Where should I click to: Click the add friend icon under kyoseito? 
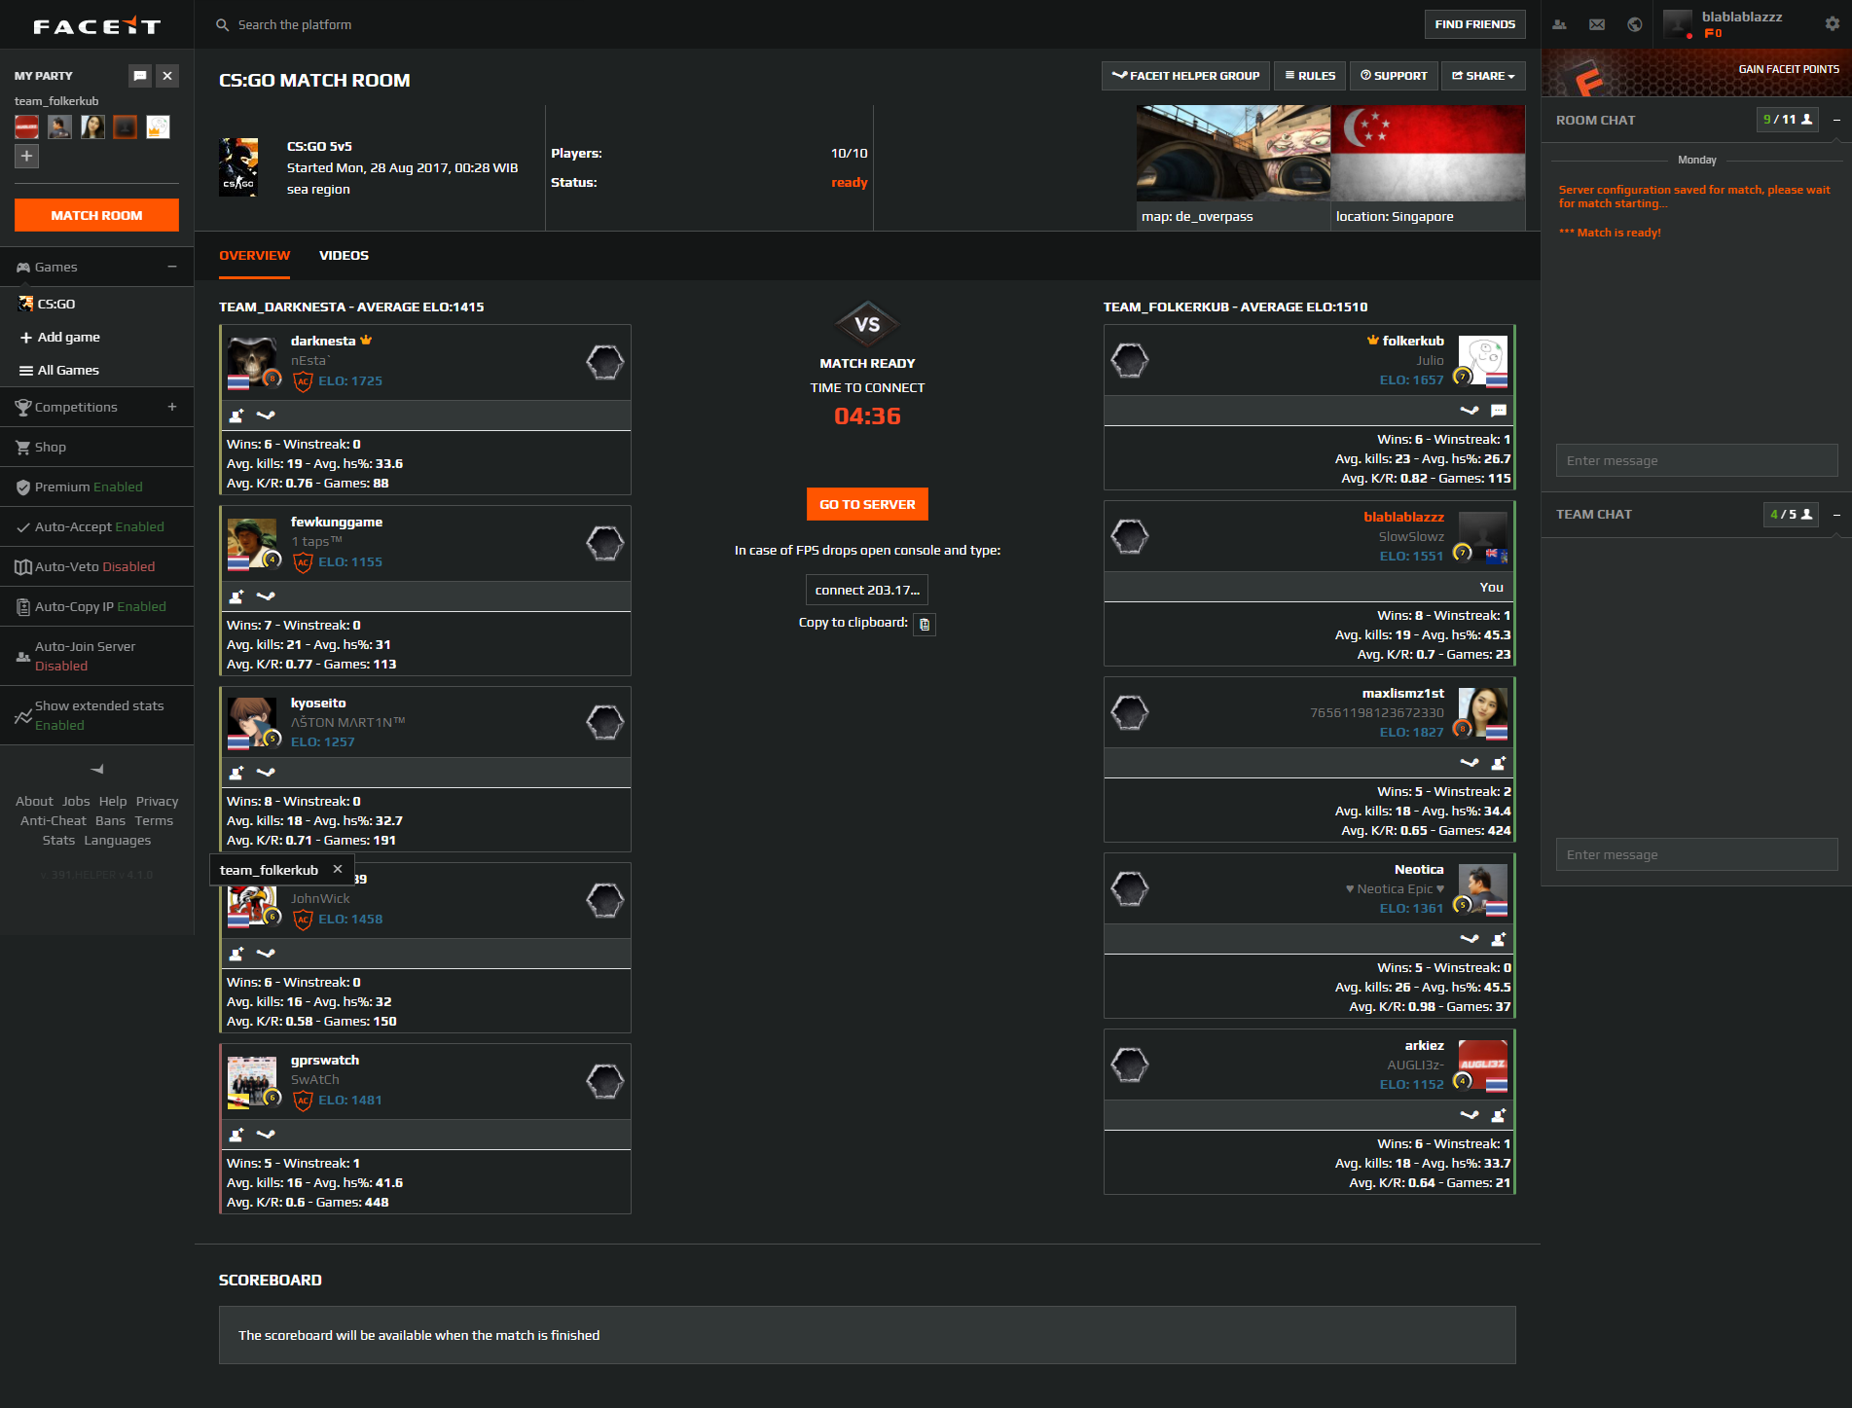(236, 773)
